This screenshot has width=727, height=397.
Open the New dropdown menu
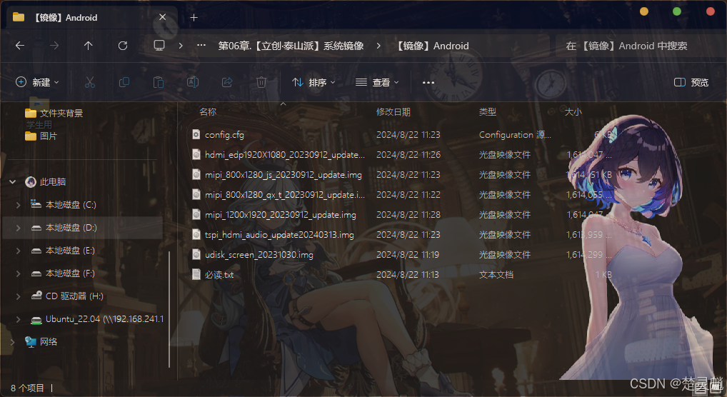pos(38,83)
